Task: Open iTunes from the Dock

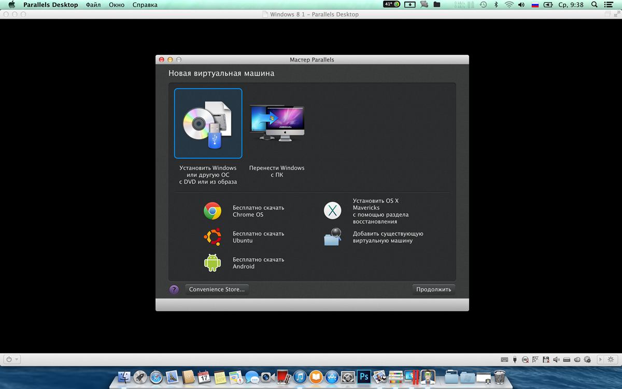Action: click(300, 377)
